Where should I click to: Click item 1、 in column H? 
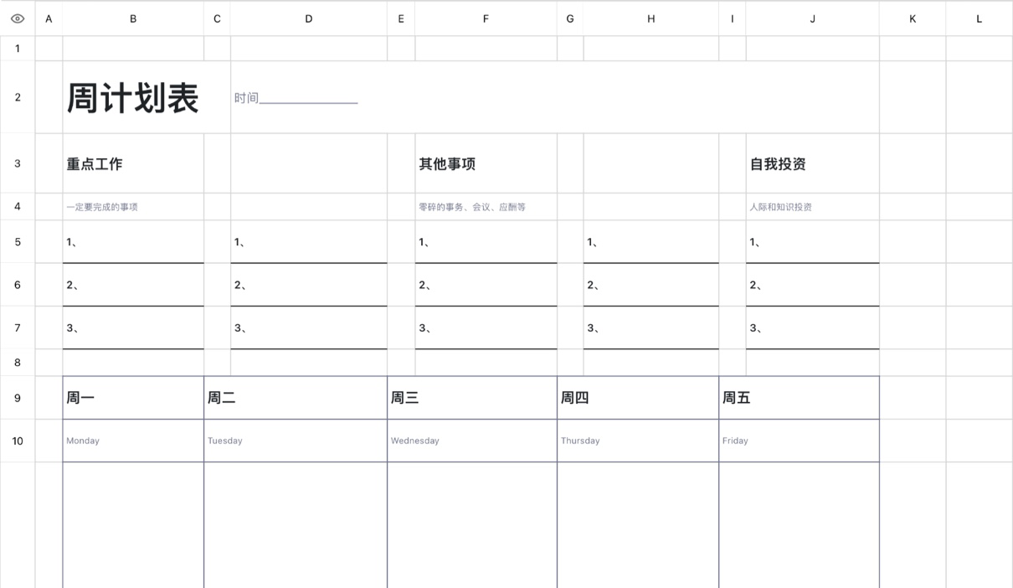pos(650,242)
